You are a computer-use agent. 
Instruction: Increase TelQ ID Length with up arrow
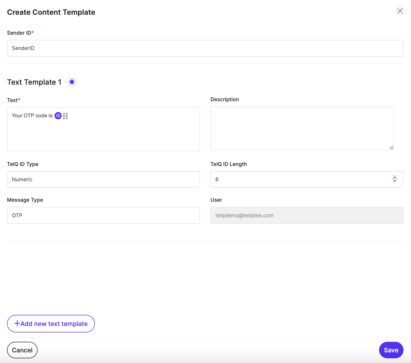click(x=395, y=177)
